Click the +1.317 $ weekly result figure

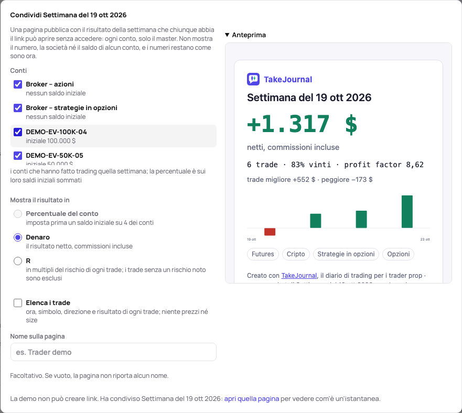302,124
